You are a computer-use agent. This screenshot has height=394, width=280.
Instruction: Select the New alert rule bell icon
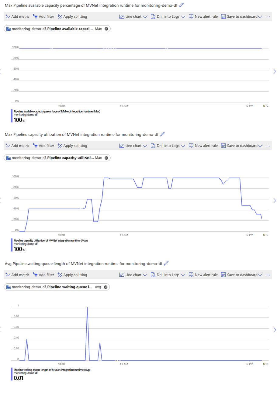coord(191,16)
